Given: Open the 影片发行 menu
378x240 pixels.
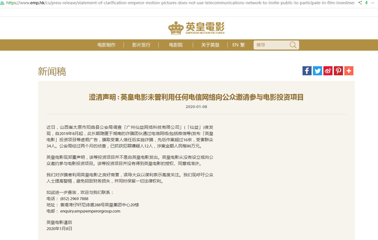Looking at the screenshot, I should click(141, 45).
